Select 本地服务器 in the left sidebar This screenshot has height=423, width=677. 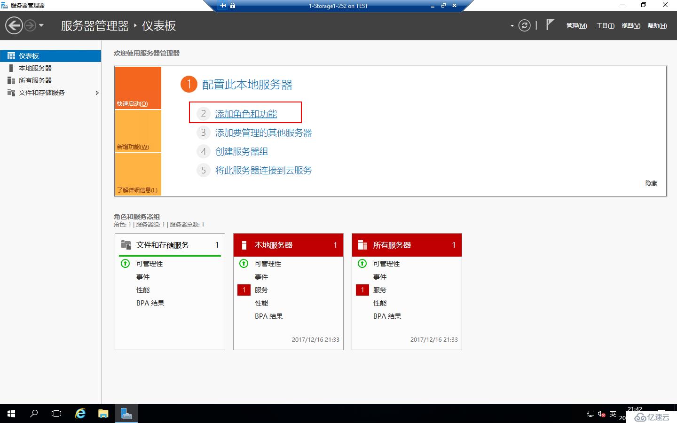pos(50,68)
